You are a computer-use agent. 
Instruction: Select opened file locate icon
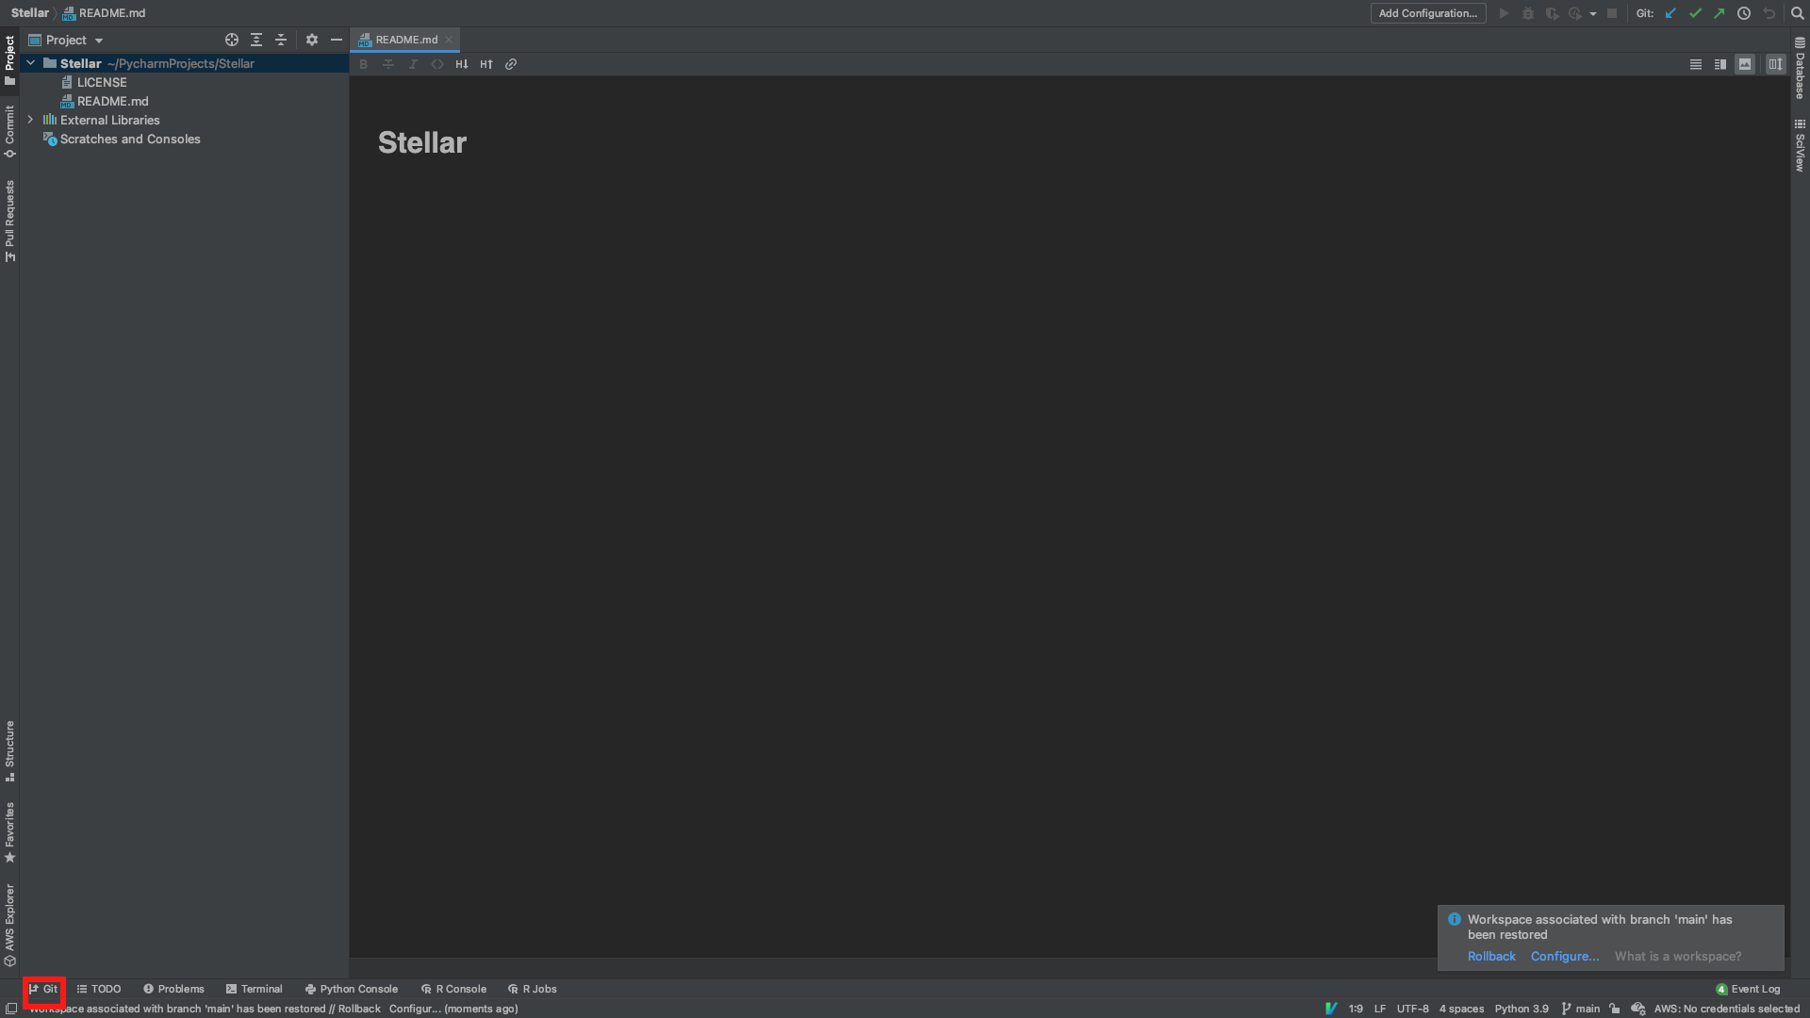pyautogui.click(x=232, y=40)
